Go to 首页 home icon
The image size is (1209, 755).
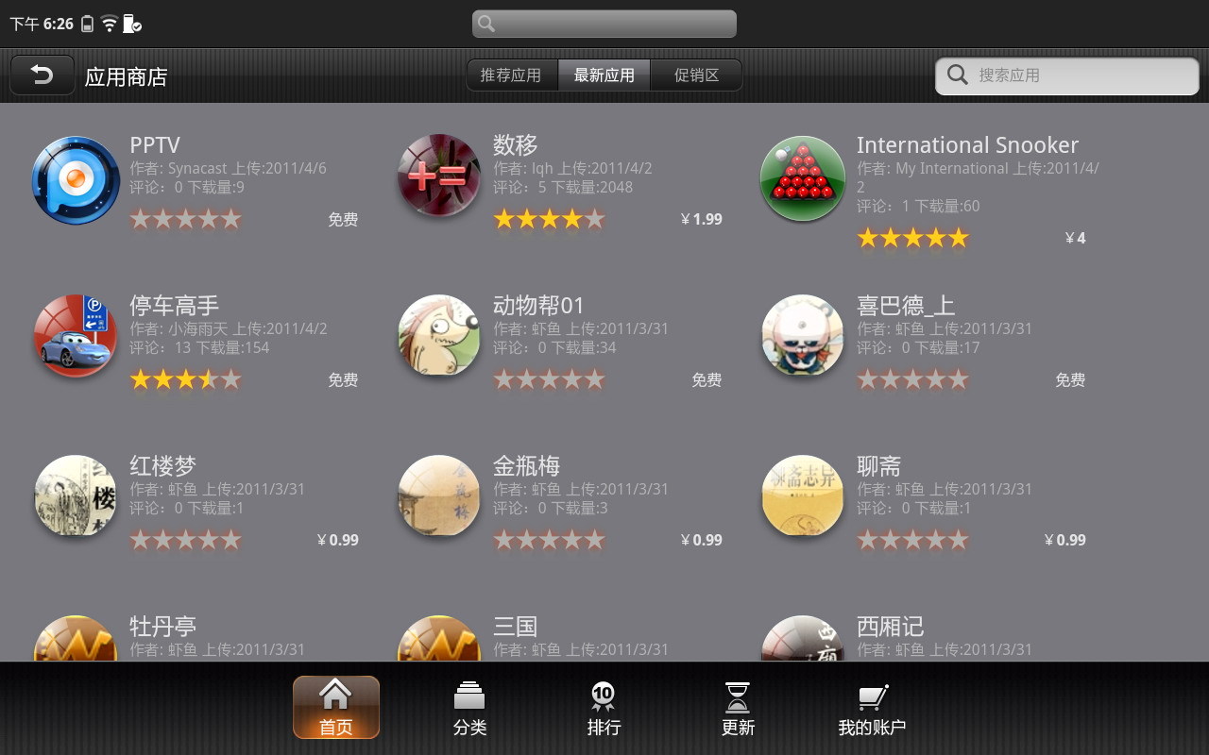[x=336, y=695]
